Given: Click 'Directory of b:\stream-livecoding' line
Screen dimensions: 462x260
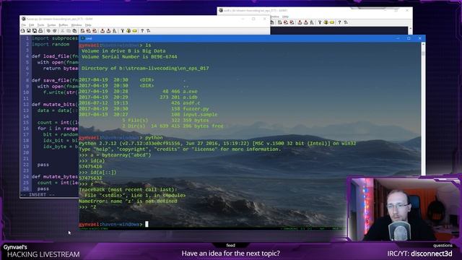Looking at the screenshot, I should click(145, 68).
